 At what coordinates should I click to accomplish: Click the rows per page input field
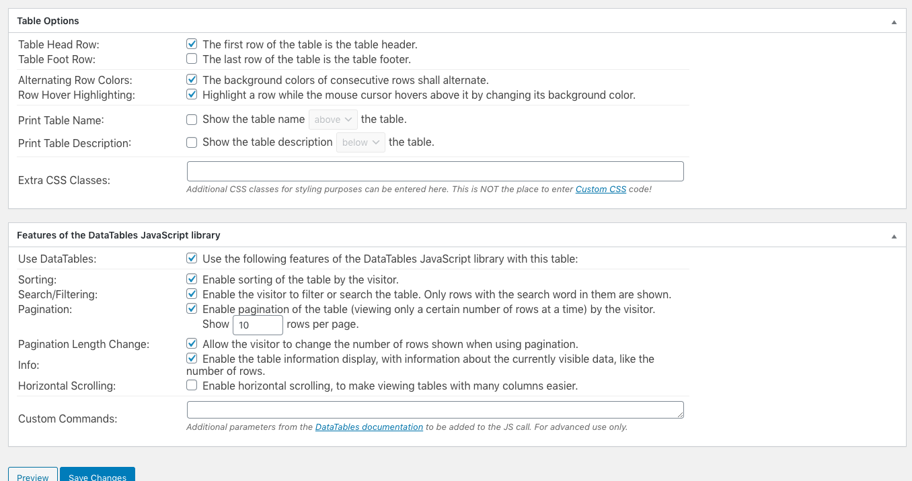(x=258, y=324)
